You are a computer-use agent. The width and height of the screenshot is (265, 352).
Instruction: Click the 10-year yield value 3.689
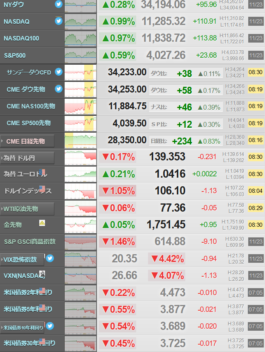tap(173, 326)
